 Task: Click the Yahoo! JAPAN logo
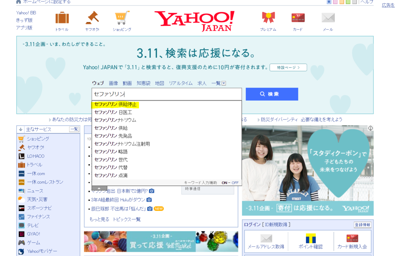tap(194, 21)
